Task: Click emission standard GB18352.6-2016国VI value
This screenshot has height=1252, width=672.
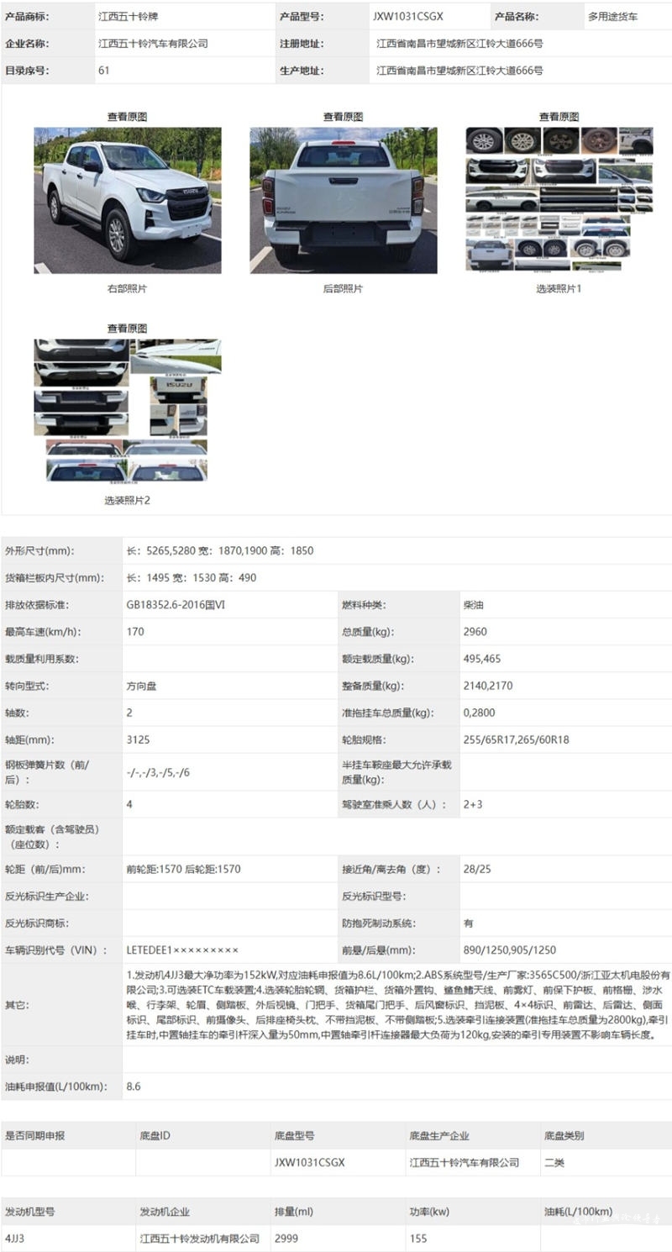Action: 176,605
